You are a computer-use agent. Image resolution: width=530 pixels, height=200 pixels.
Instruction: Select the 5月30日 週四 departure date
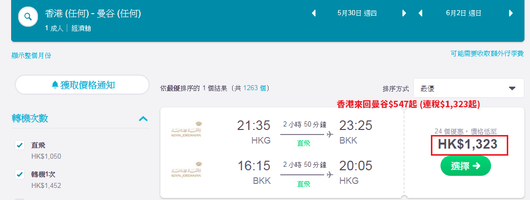click(357, 14)
